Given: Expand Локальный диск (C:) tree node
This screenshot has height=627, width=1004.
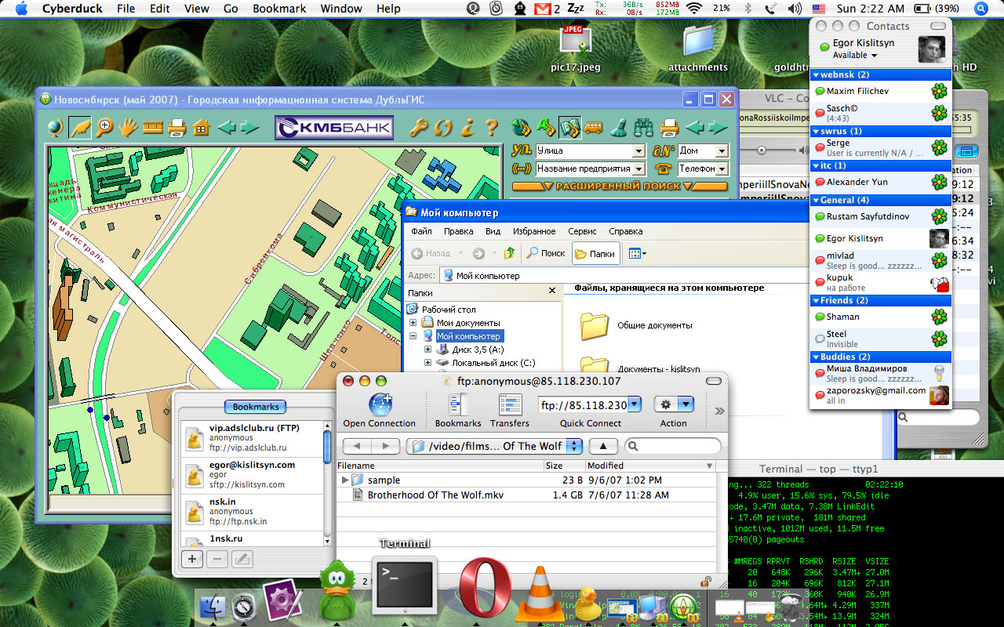Looking at the screenshot, I should (x=427, y=363).
